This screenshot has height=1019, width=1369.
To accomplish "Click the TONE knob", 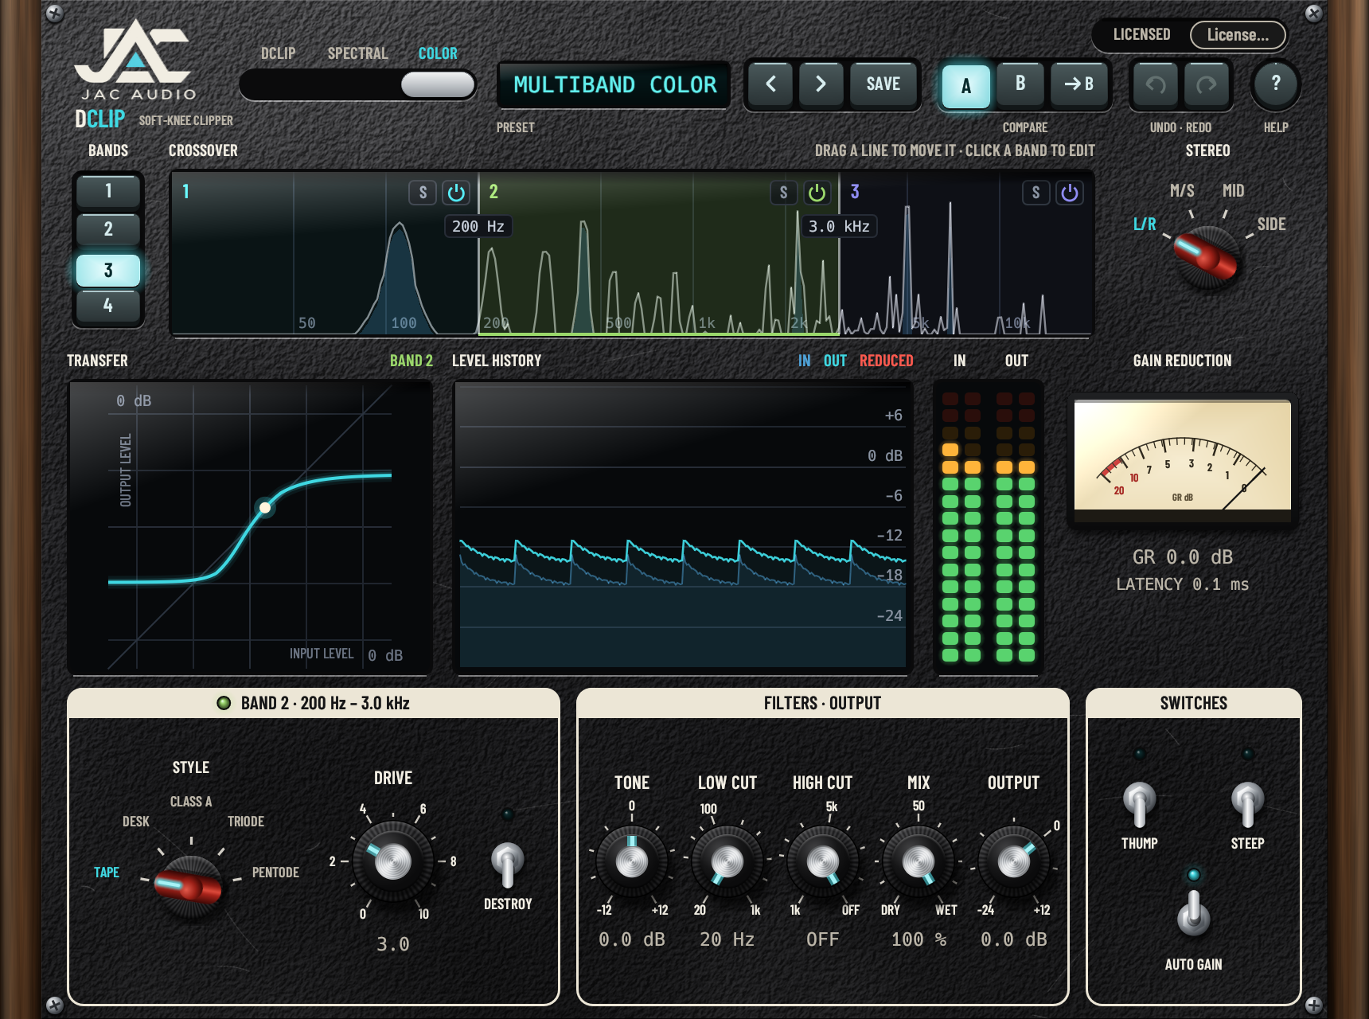I will (632, 861).
